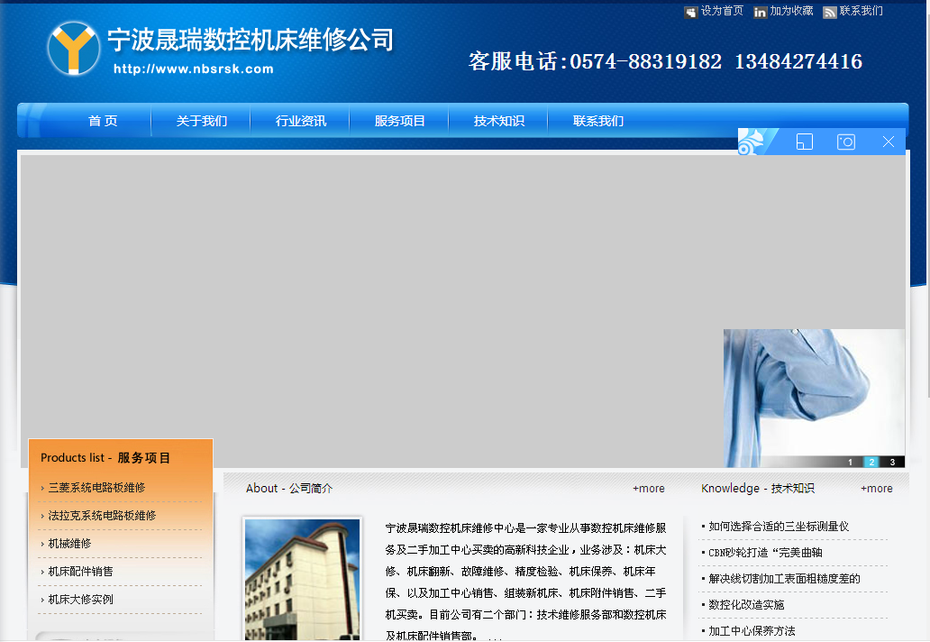Click the RSS icon next to 联系我们
This screenshot has height=642, width=930.
click(828, 11)
